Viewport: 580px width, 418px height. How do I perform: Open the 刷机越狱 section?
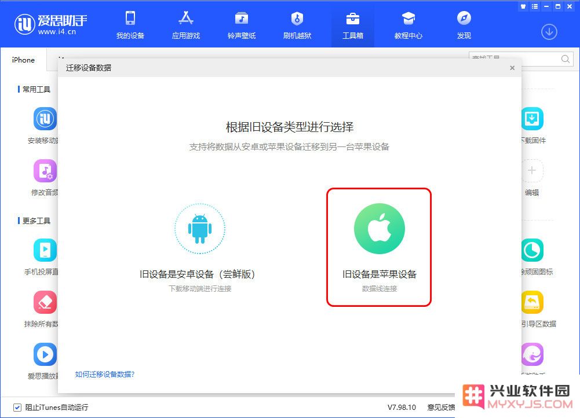tap(297, 25)
